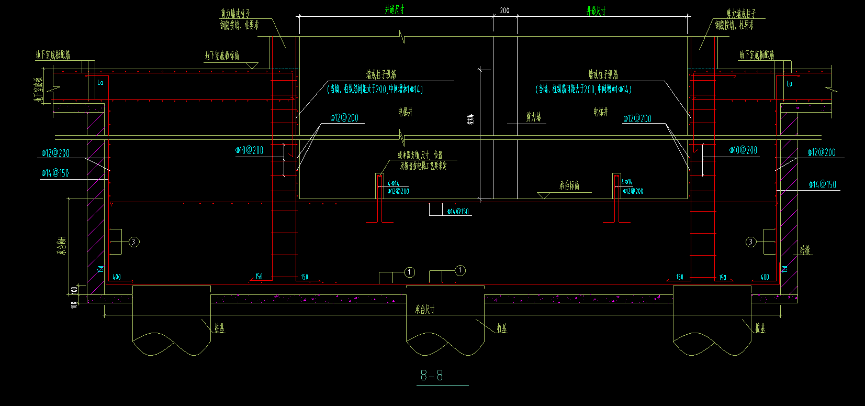Click the right green "井道尺寸" dimension text
This screenshot has width=865, height=406.
[596, 10]
